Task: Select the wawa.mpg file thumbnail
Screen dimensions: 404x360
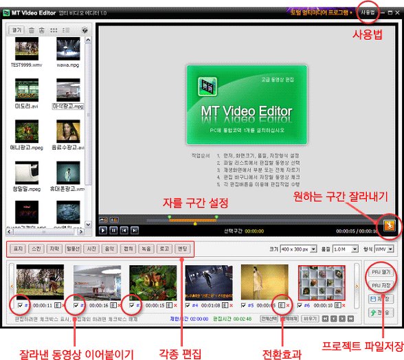Action: point(68,49)
